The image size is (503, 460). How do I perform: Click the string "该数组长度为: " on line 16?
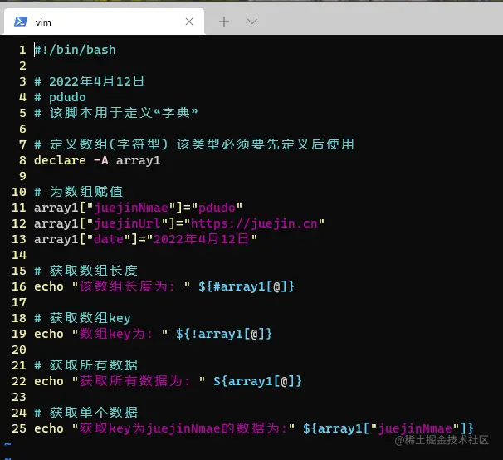pos(131,286)
